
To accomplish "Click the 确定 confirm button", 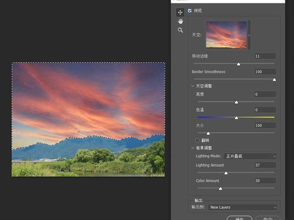I will pyautogui.click(x=240, y=218).
